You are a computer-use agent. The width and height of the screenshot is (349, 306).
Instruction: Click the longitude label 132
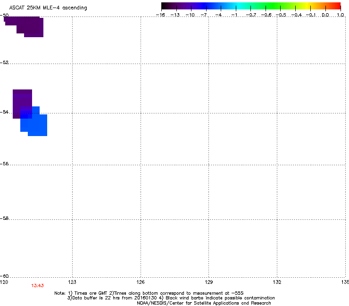[x=277, y=282]
